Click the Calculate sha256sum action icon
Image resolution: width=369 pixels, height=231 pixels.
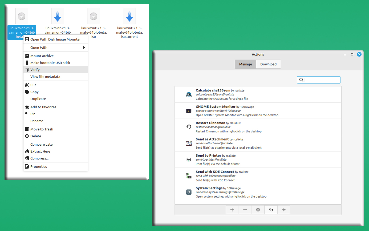pos(189,94)
